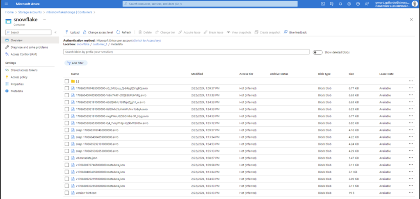Check the v1708605302653000000.metadata.json row

tap(67, 186)
